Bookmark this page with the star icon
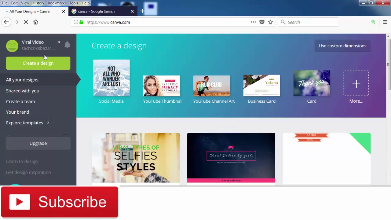 [x=270, y=22]
